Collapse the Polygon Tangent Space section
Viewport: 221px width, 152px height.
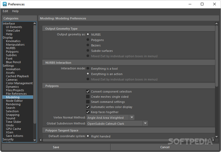tap(128, 130)
